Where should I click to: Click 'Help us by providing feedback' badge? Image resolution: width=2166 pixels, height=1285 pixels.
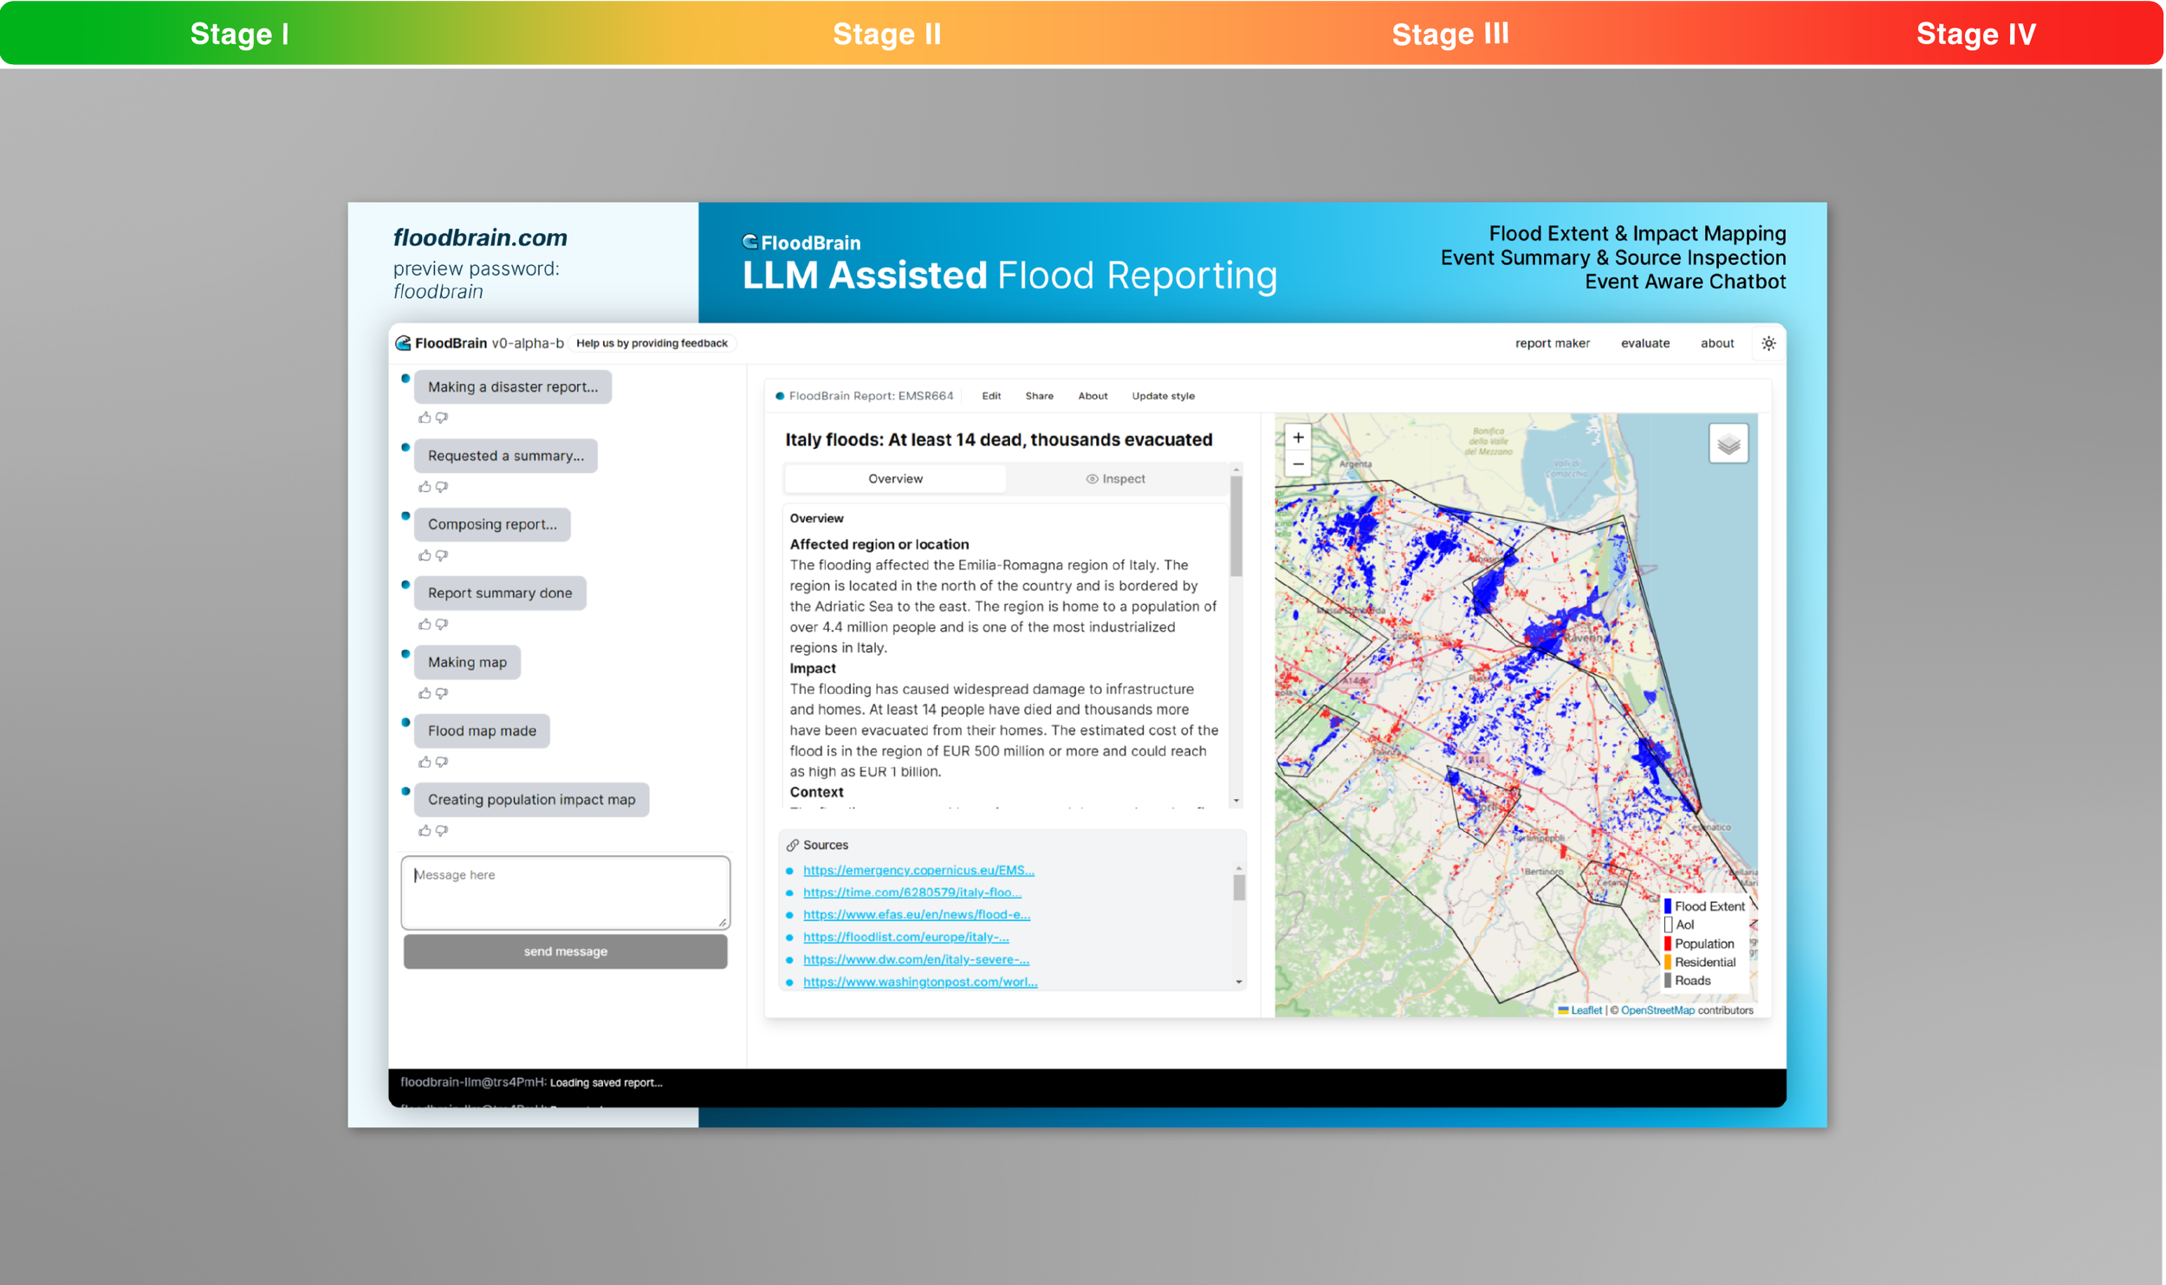click(x=652, y=343)
